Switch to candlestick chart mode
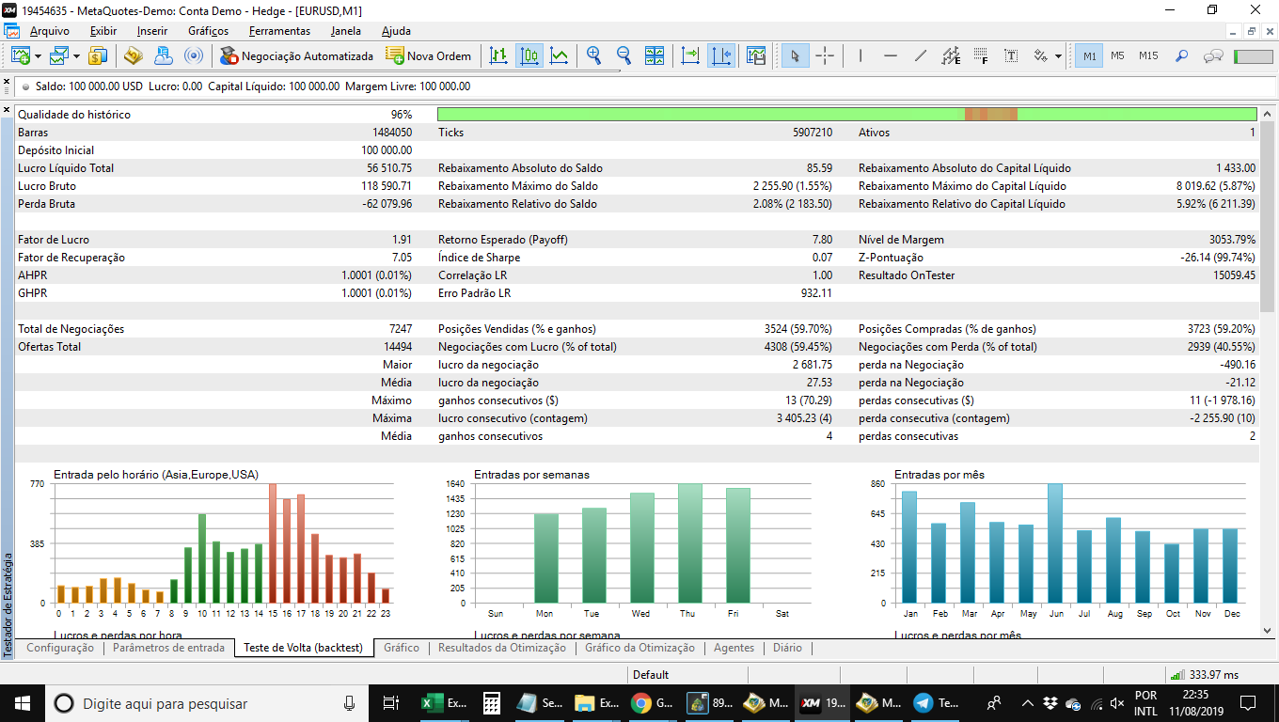The height and width of the screenshot is (722, 1279). click(x=529, y=55)
